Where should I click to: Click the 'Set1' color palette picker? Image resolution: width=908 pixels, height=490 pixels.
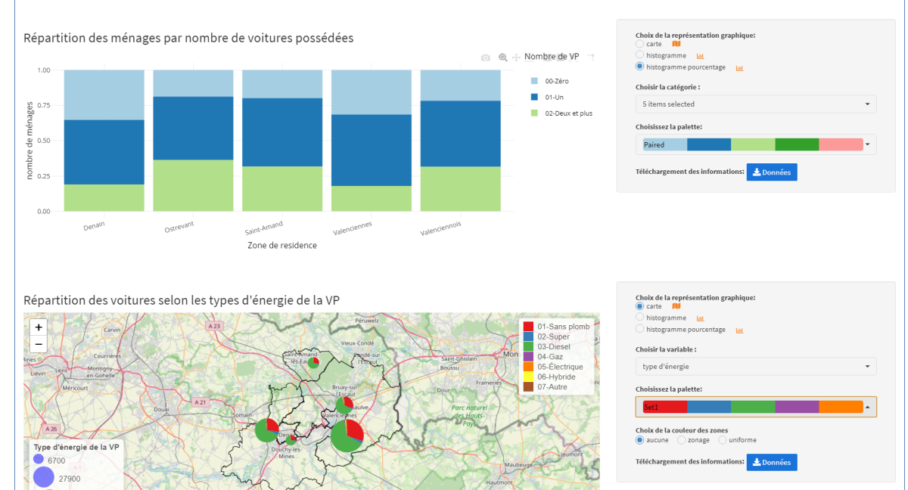[755, 407]
